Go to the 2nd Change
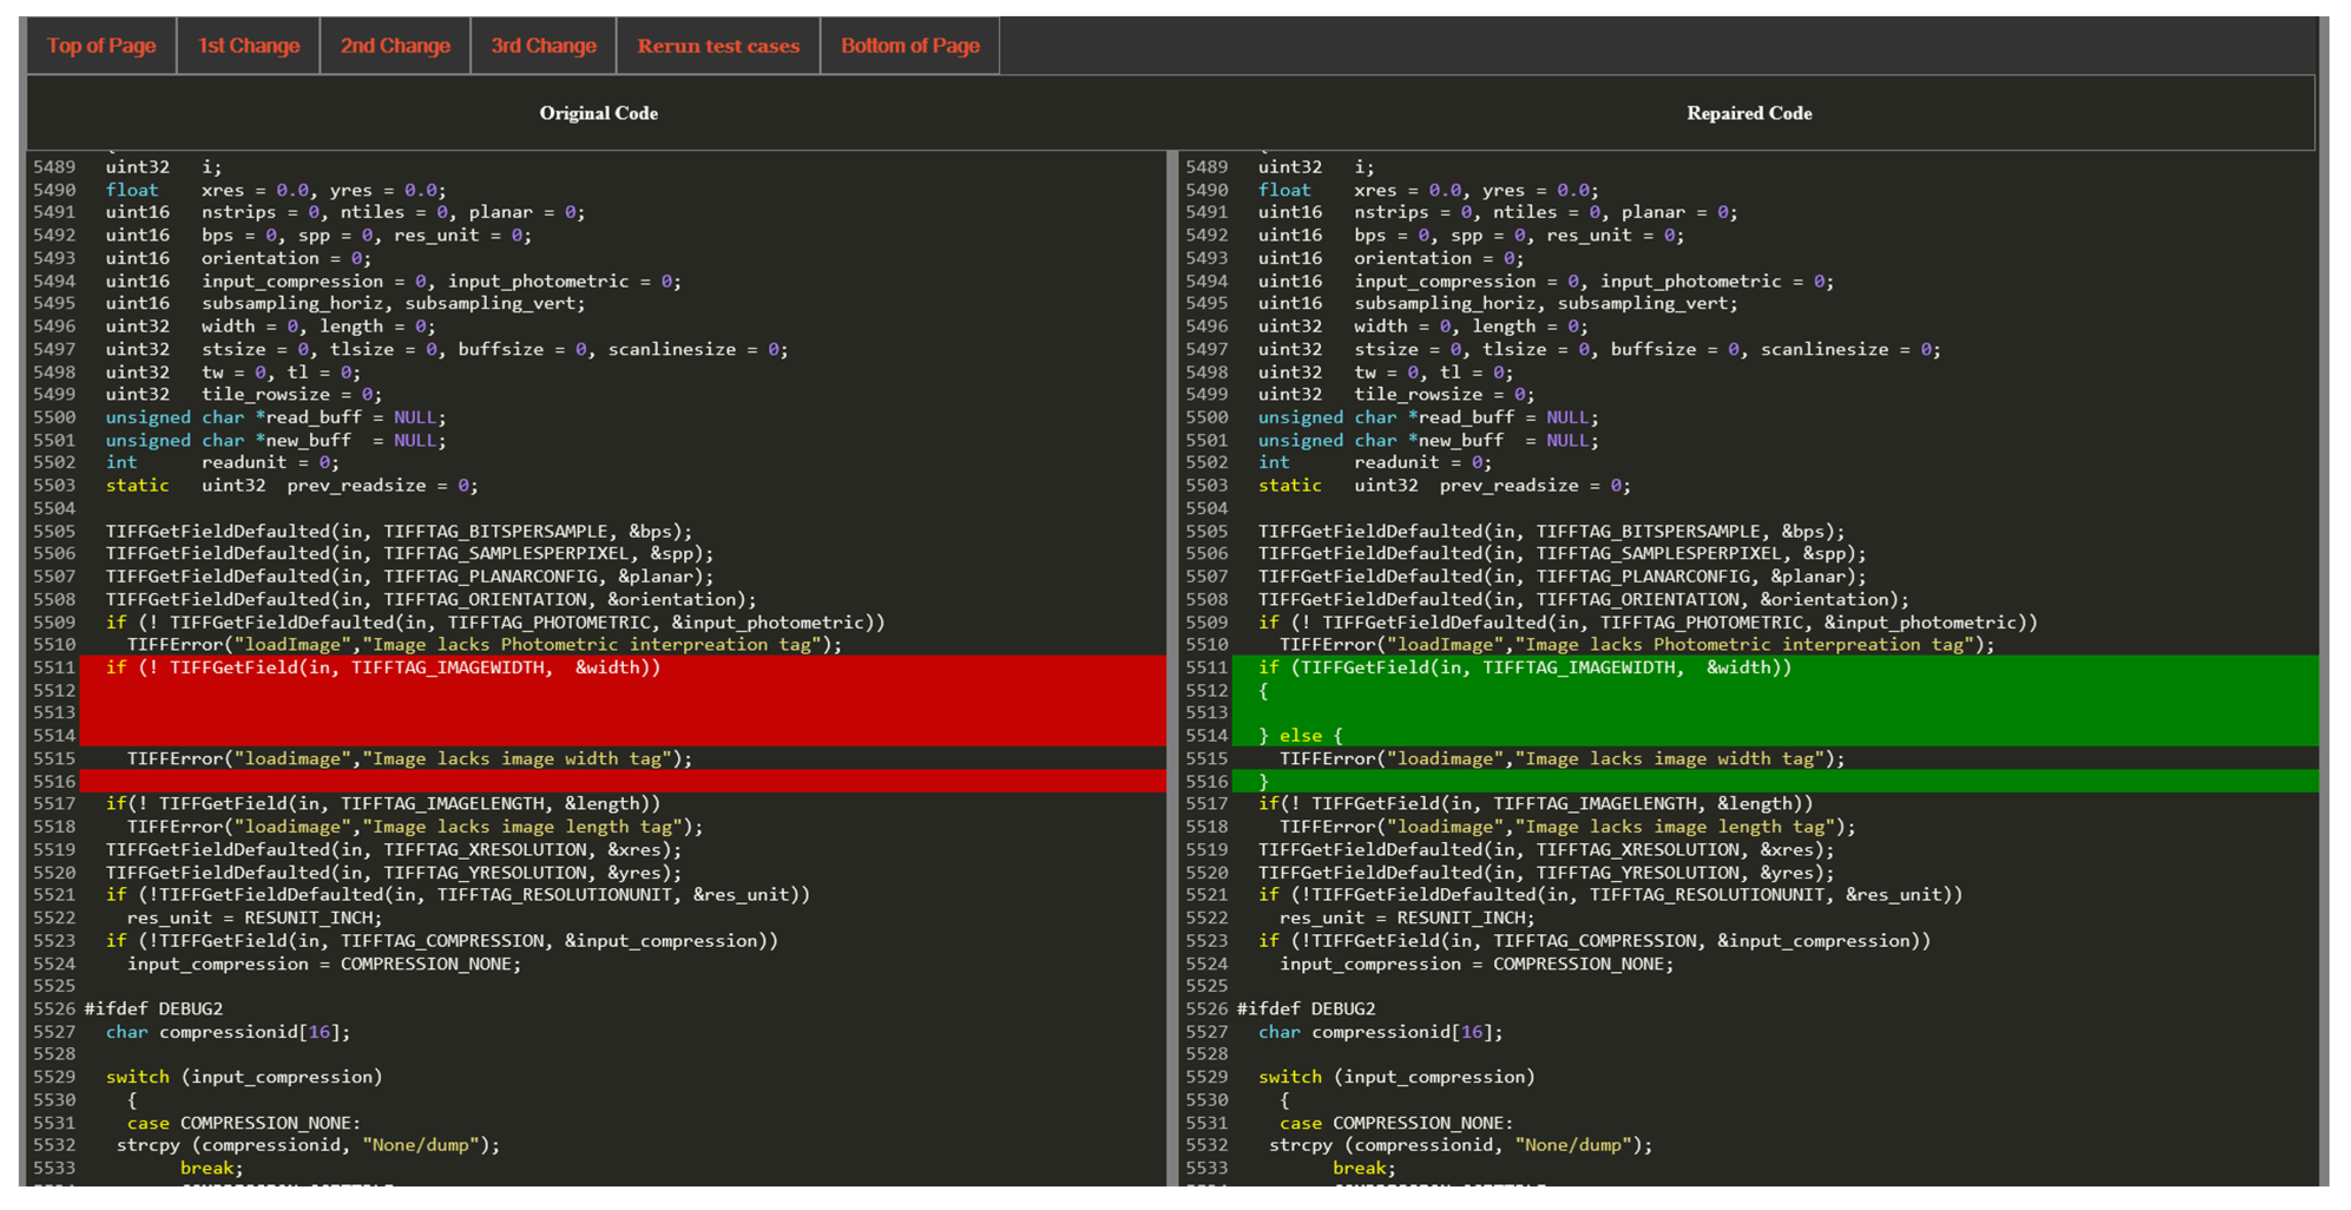This screenshot has width=2351, height=1210. [x=395, y=45]
